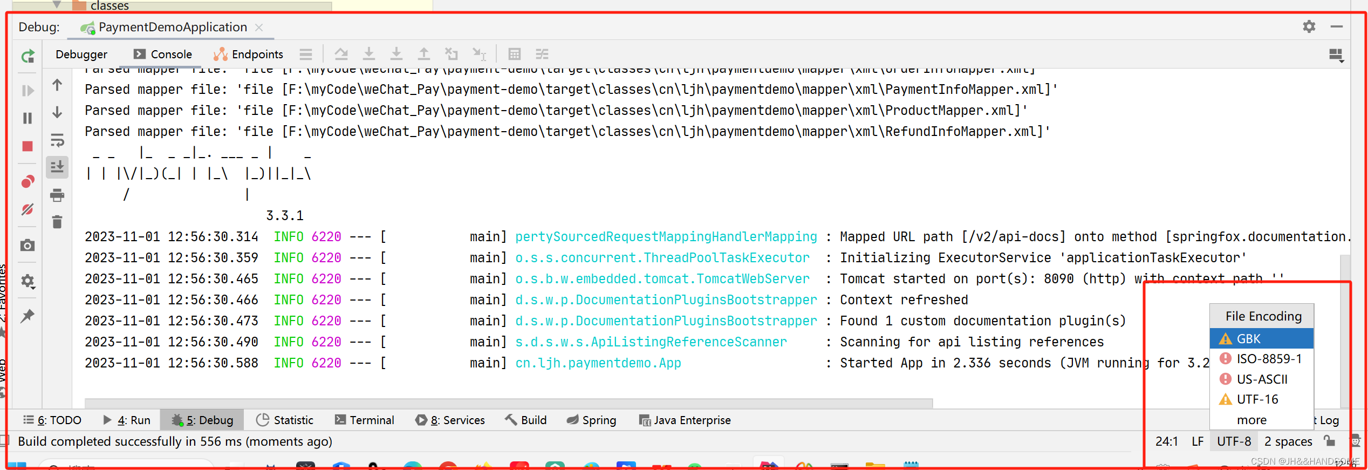Open the Endpoints tab

[249, 55]
